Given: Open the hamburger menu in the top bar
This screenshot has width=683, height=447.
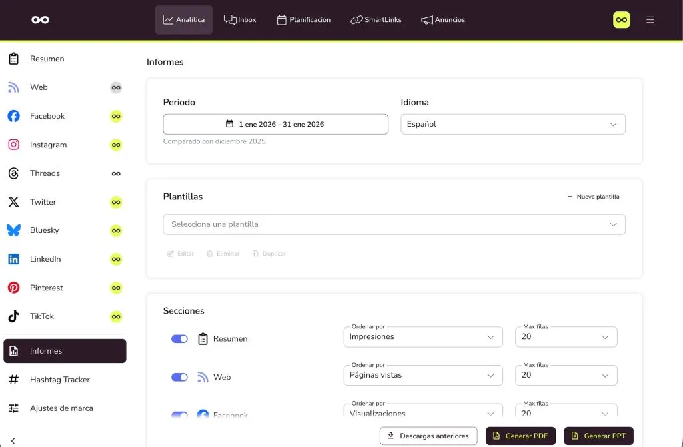Looking at the screenshot, I should coord(650,20).
